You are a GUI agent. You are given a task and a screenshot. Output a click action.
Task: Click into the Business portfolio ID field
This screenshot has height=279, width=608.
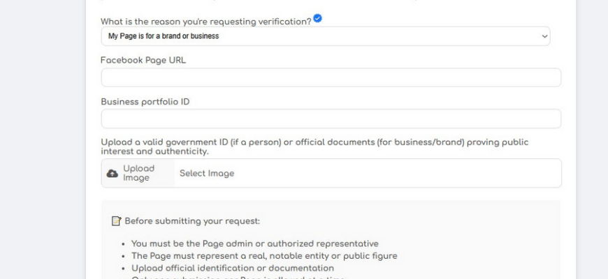tap(331, 119)
